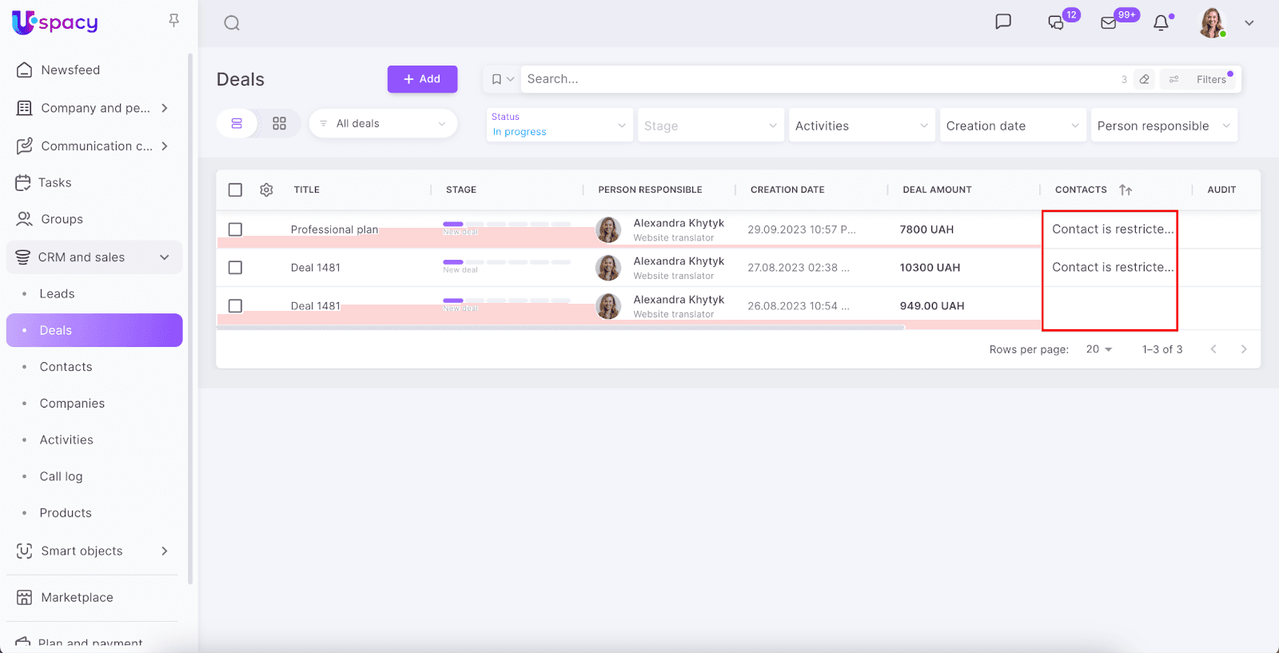Check the Professional plan row checkbox
Viewport: 1279px width, 653px height.
point(235,229)
